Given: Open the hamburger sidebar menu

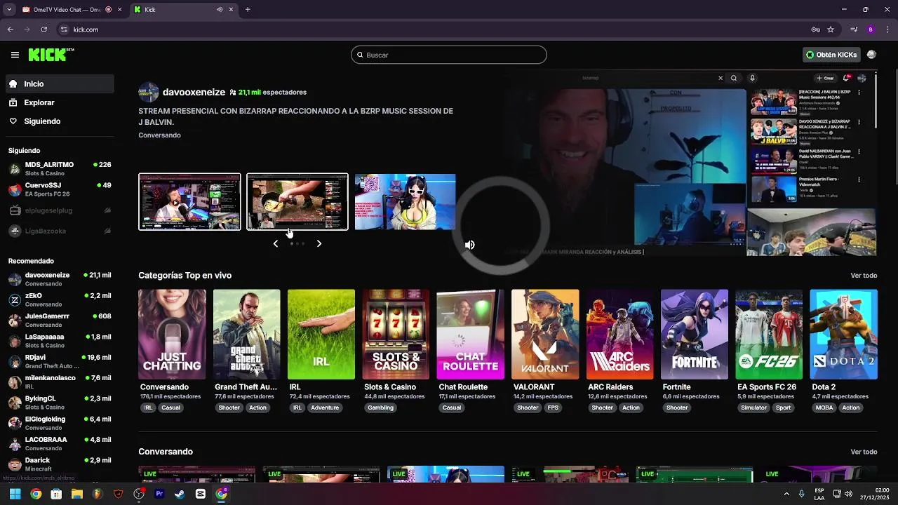Looking at the screenshot, I should (x=15, y=55).
